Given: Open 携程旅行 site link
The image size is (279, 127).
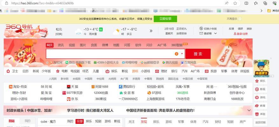Looking at the screenshot, I should click(x=127, y=87).
